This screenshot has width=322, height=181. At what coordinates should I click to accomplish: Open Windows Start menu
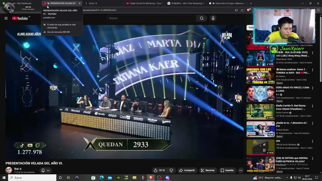(4, 178)
